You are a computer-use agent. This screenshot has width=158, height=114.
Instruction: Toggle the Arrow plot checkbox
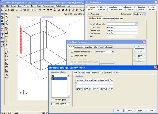(89, 14)
